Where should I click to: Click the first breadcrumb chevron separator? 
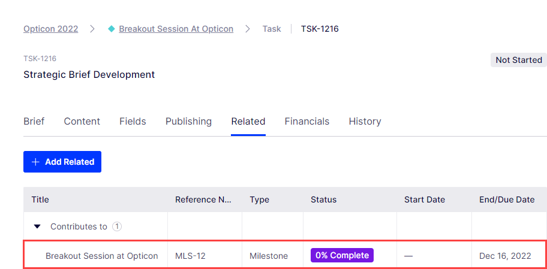pyautogui.click(x=92, y=29)
